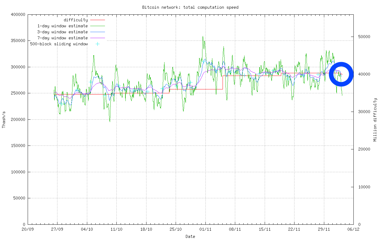Image resolution: width=385 pixels, height=240 pixels.
Task: Click the 'Thash/s' axis label
Action: pyautogui.click(x=4, y=119)
